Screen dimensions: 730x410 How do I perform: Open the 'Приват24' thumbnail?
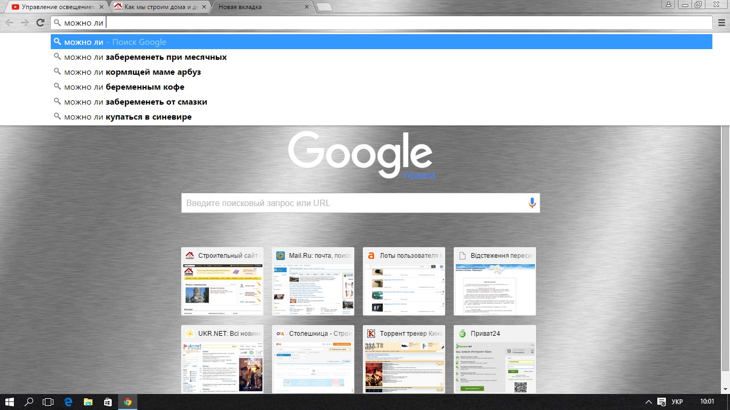pyautogui.click(x=495, y=359)
